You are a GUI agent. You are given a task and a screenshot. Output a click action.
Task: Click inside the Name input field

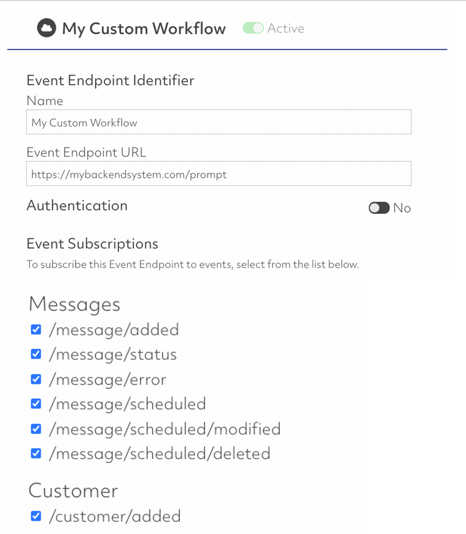pos(218,122)
